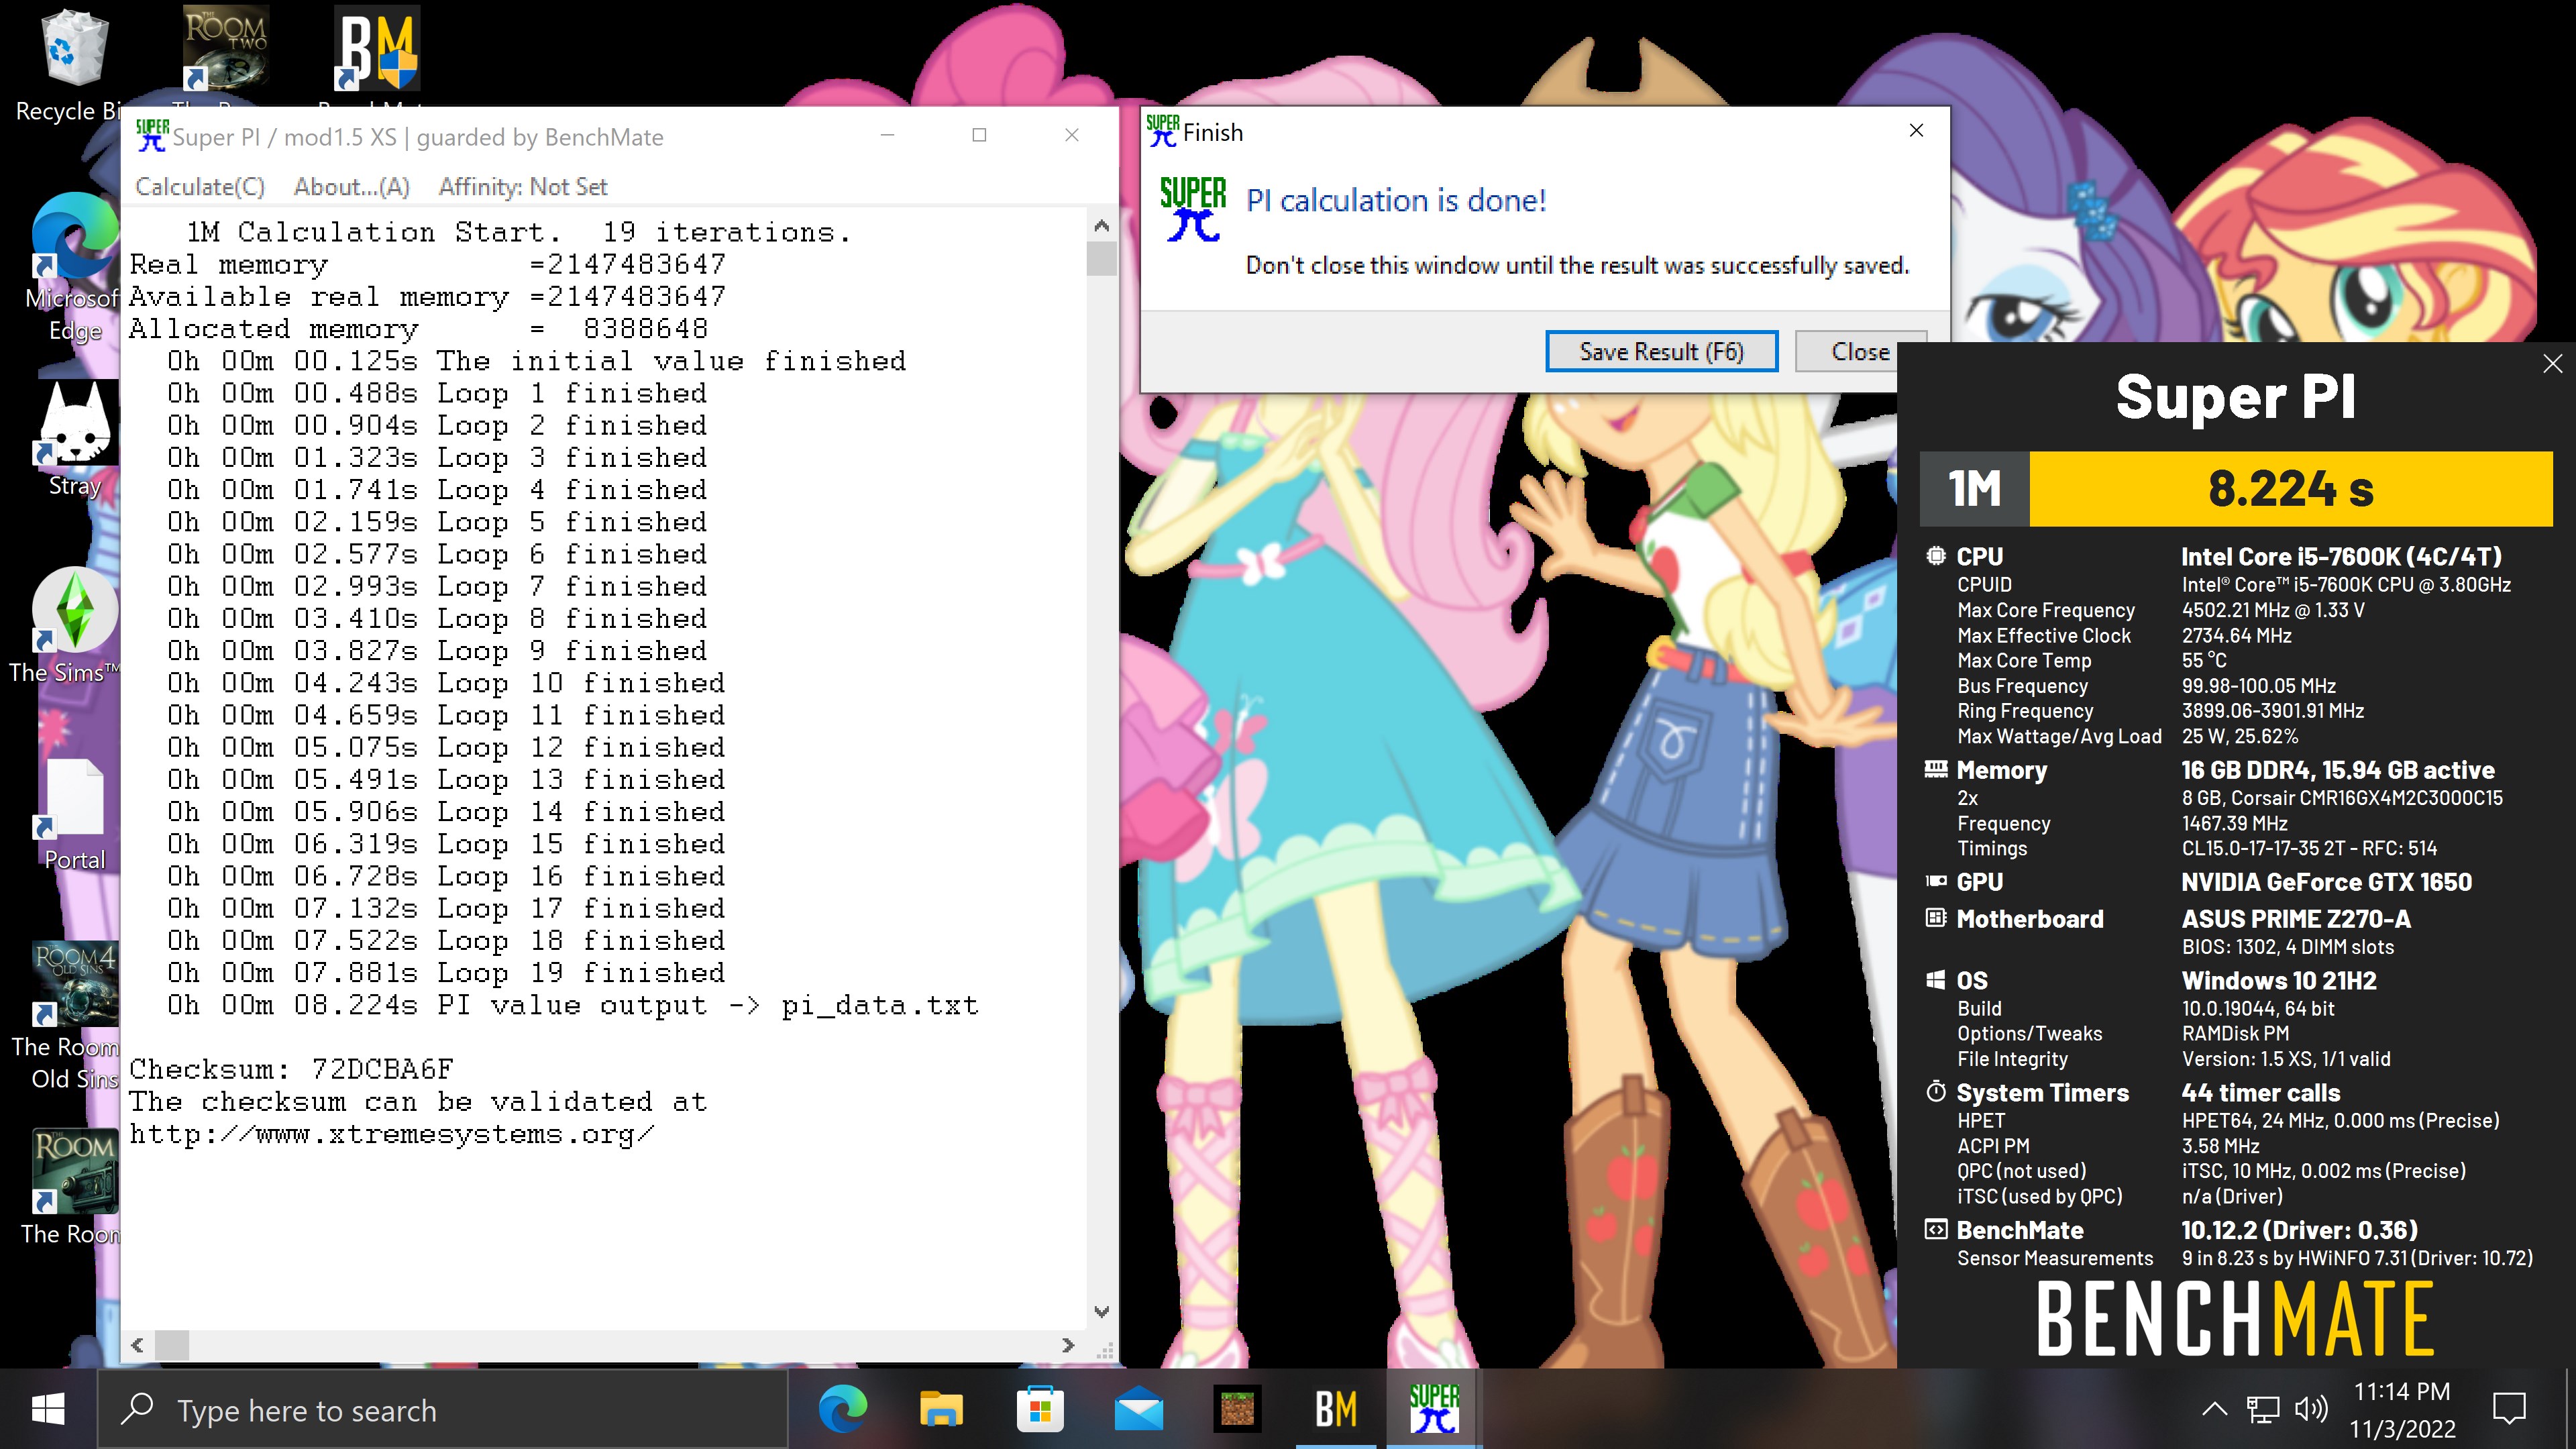Click the Windows 10 21H2 OS value
This screenshot has height=1449, width=2576.
pos(2279,981)
